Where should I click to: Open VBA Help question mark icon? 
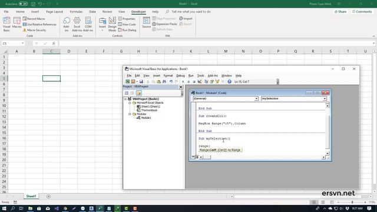229,82
